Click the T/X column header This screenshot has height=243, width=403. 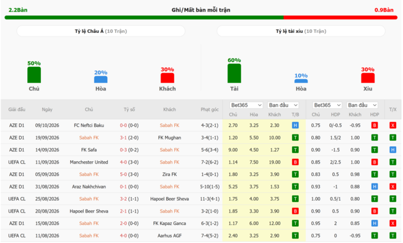pyautogui.click(x=392, y=110)
